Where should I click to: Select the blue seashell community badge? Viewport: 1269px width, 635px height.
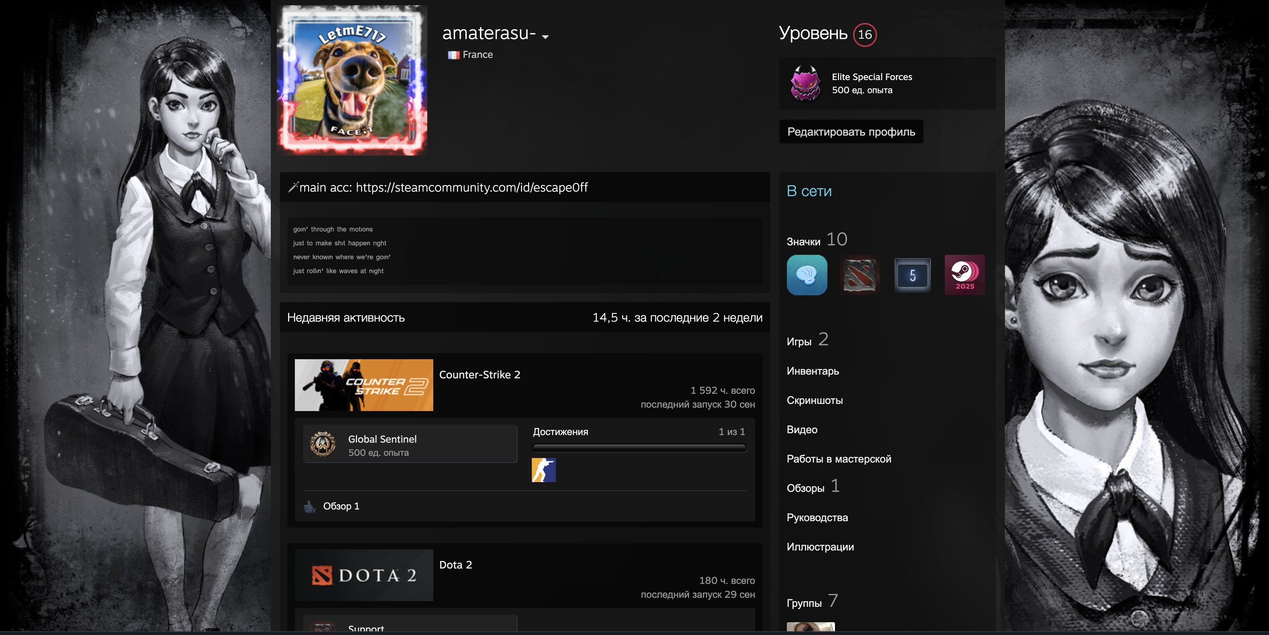807,275
